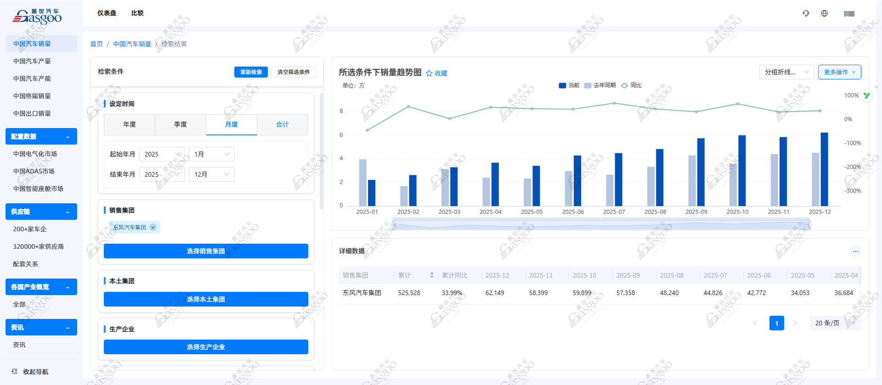Click the sort arrows on the 累计 column

pyautogui.click(x=431, y=275)
